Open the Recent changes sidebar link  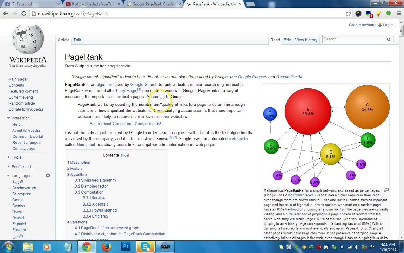[x=26, y=143]
